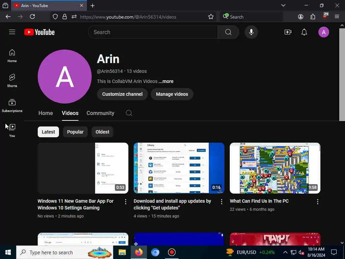Go to Home in YouTube sidebar

tap(12, 56)
